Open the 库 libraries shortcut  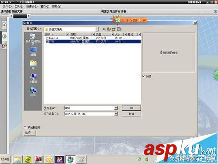[33, 65]
